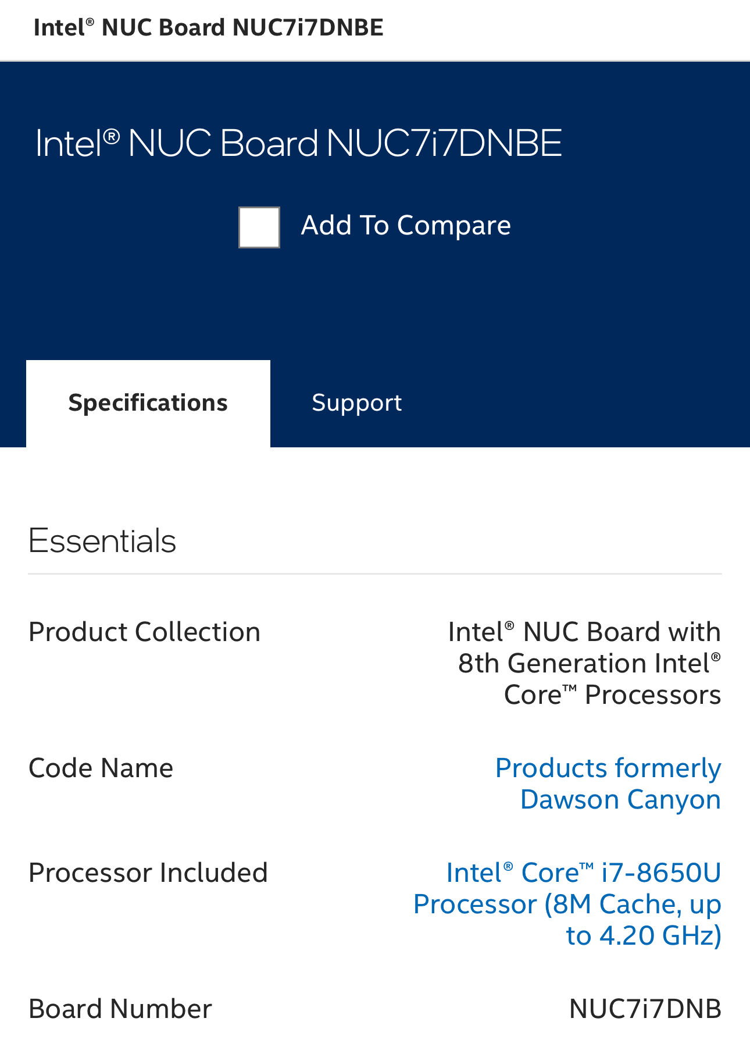Viewport: 750px width, 1043px height.
Task: Select the Specifications tab
Action: [x=148, y=403]
